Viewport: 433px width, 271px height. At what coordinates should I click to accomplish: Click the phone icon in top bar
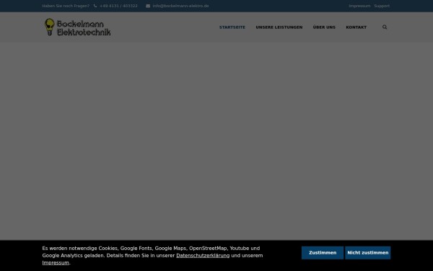(x=95, y=6)
